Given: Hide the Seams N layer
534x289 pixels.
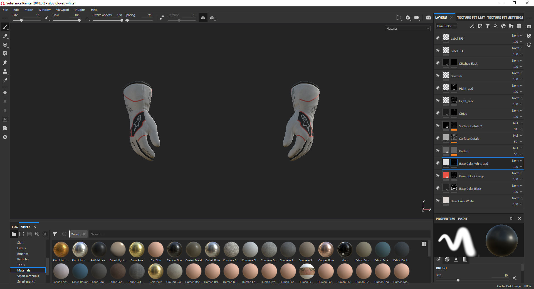Looking at the screenshot, I should [x=438, y=75].
